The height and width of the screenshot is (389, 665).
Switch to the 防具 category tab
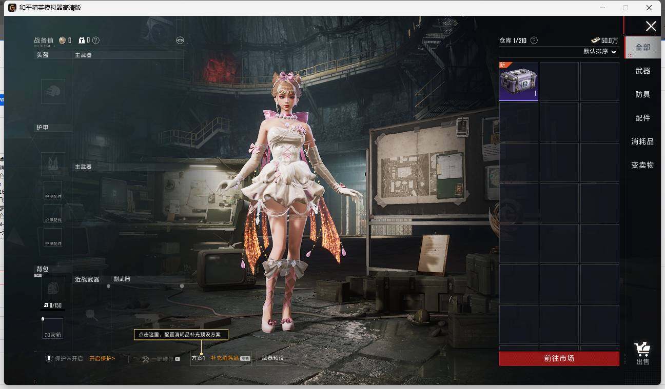click(x=642, y=94)
